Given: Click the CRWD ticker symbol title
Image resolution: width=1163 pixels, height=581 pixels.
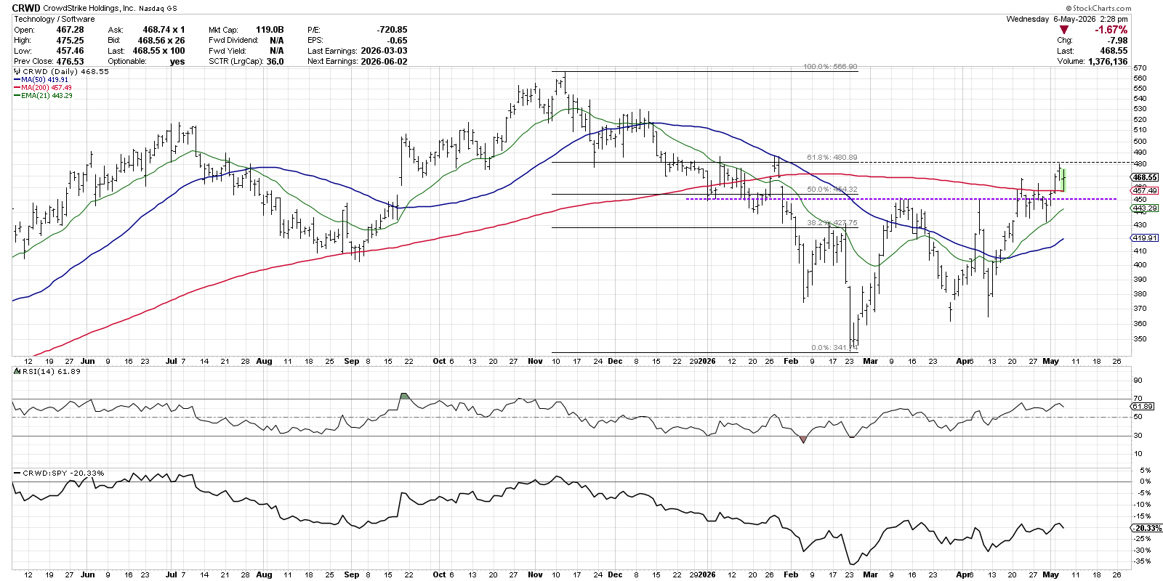Looking at the screenshot, I should click(x=26, y=8).
